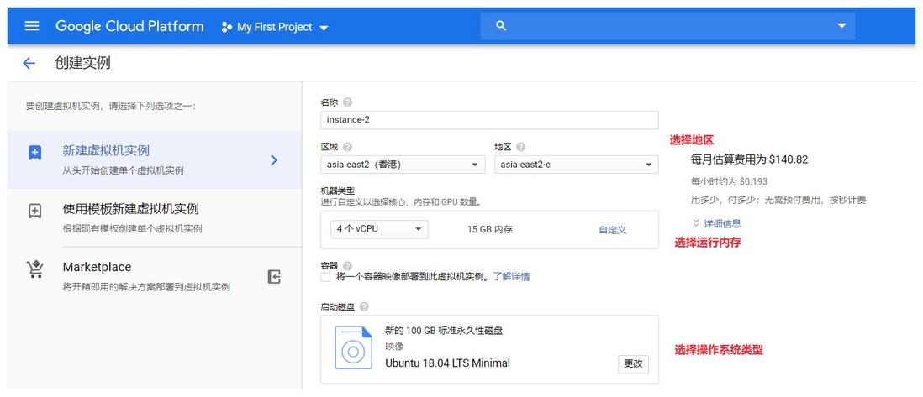
Task: Click the chevron next to 新建虚拟机实例
Action: coord(274,160)
